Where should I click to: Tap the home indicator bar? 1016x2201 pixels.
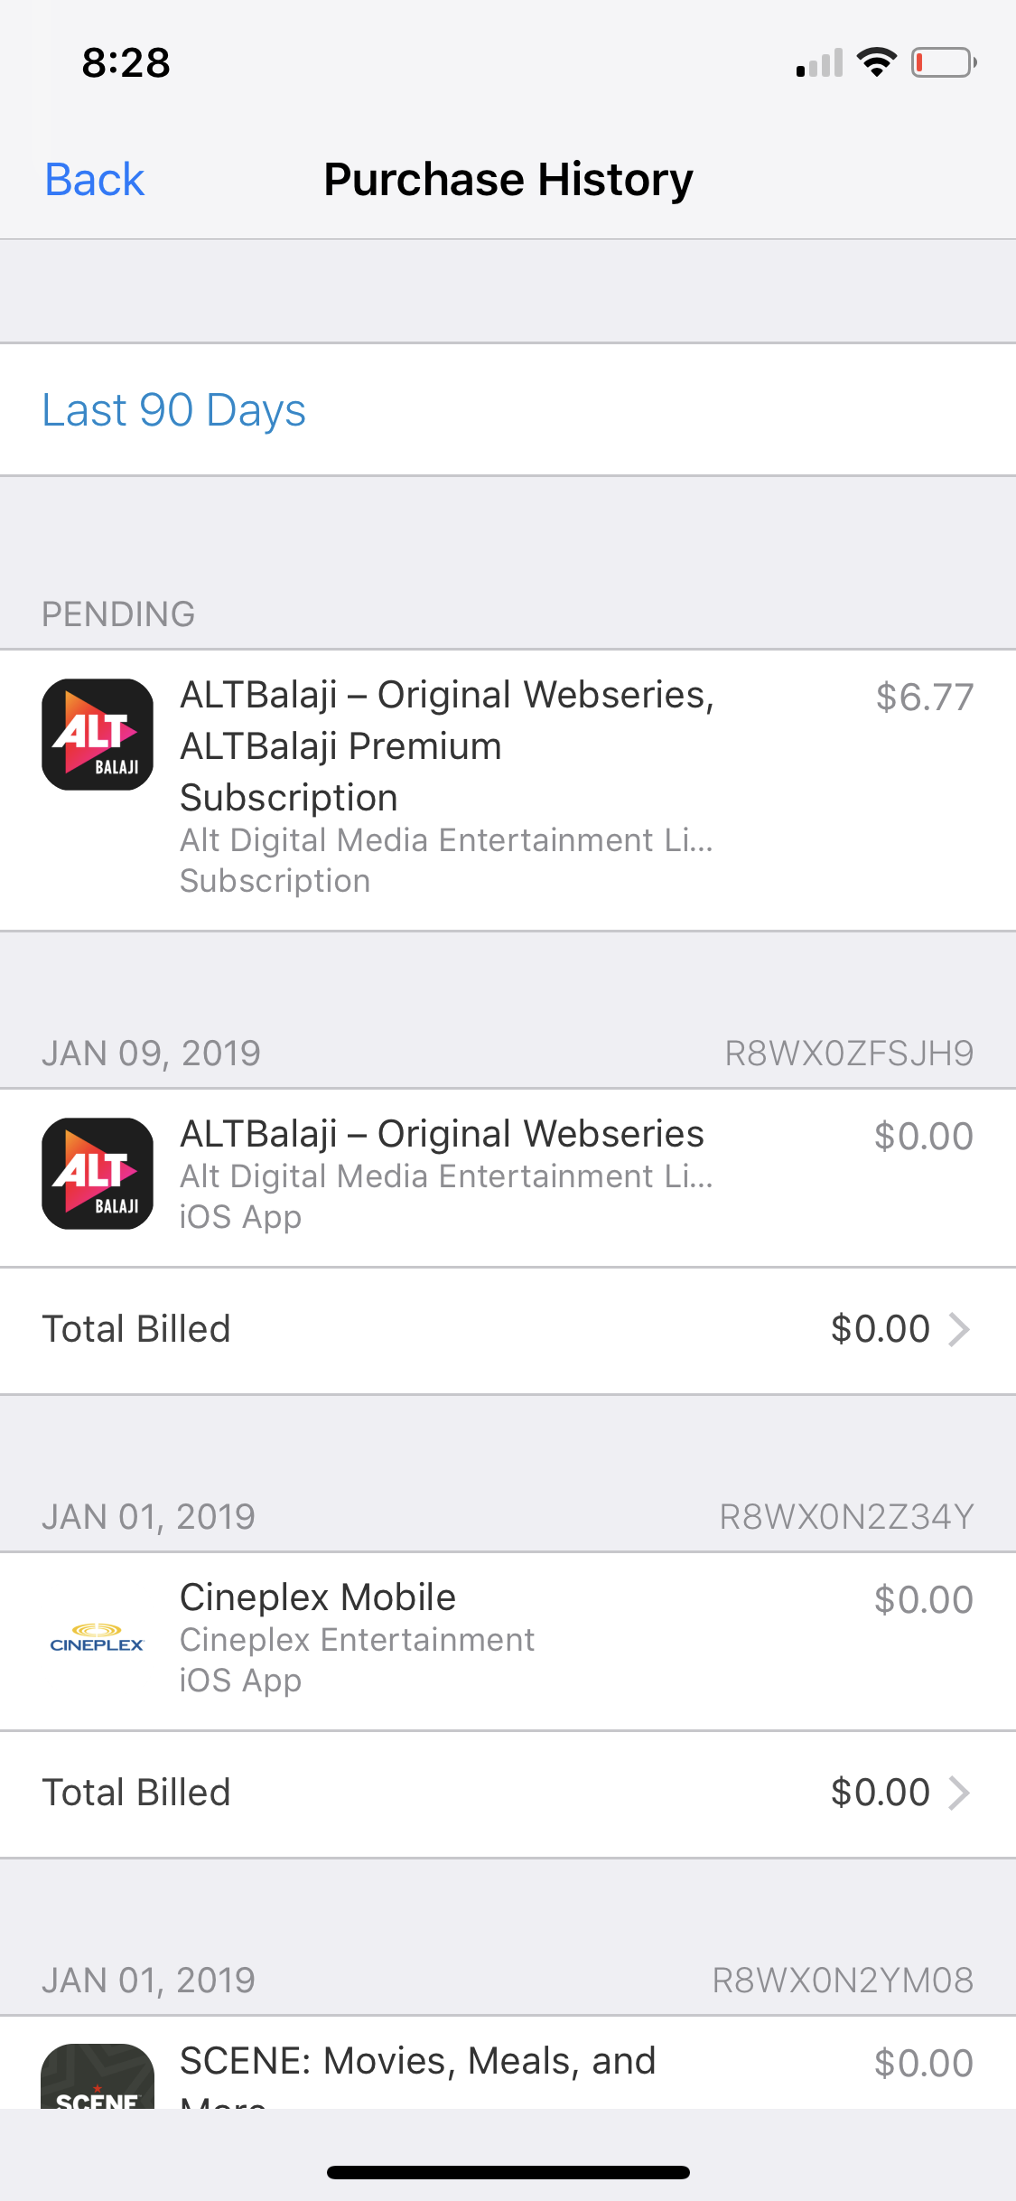(x=508, y=2172)
